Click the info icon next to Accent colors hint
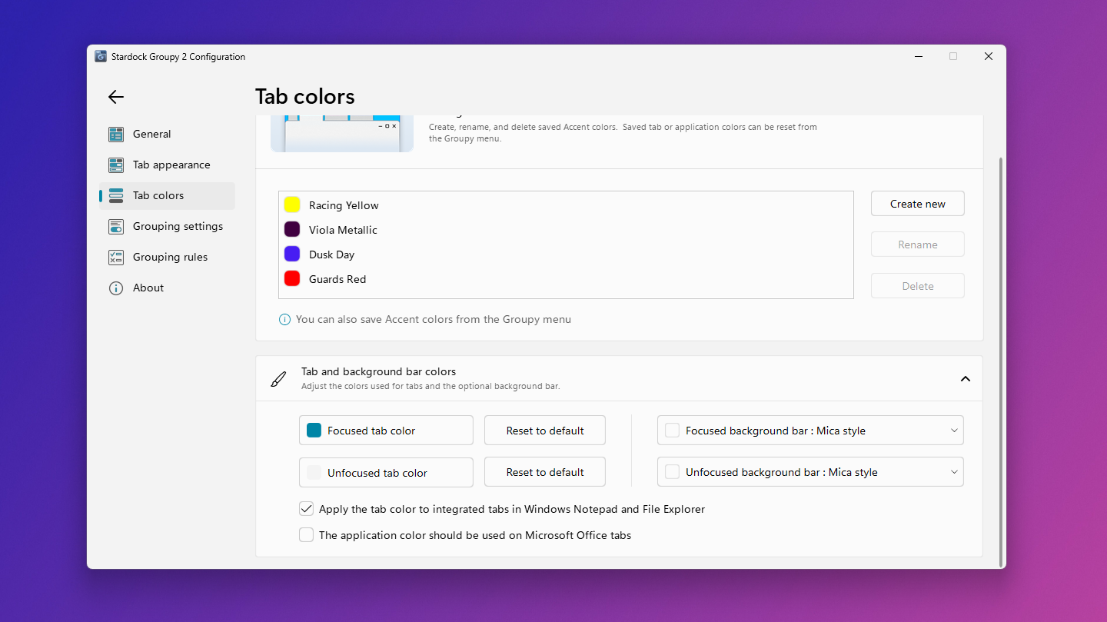 (x=284, y=319)
